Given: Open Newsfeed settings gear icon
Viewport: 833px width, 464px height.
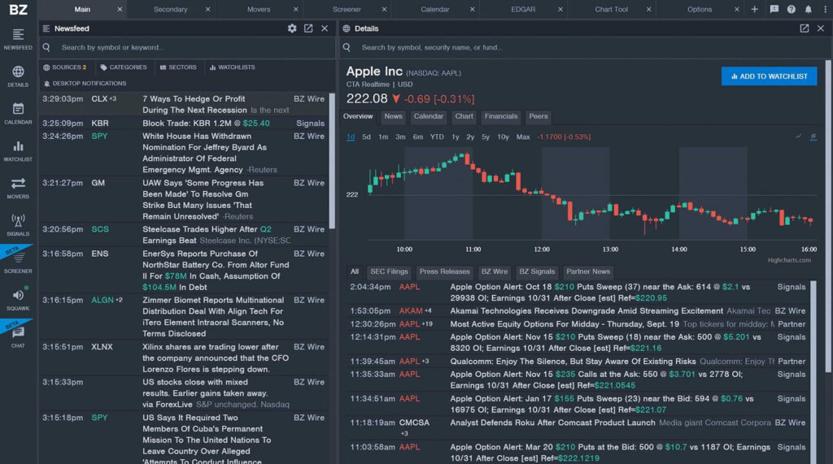Looking at the screenshot, I should point(292,28).
